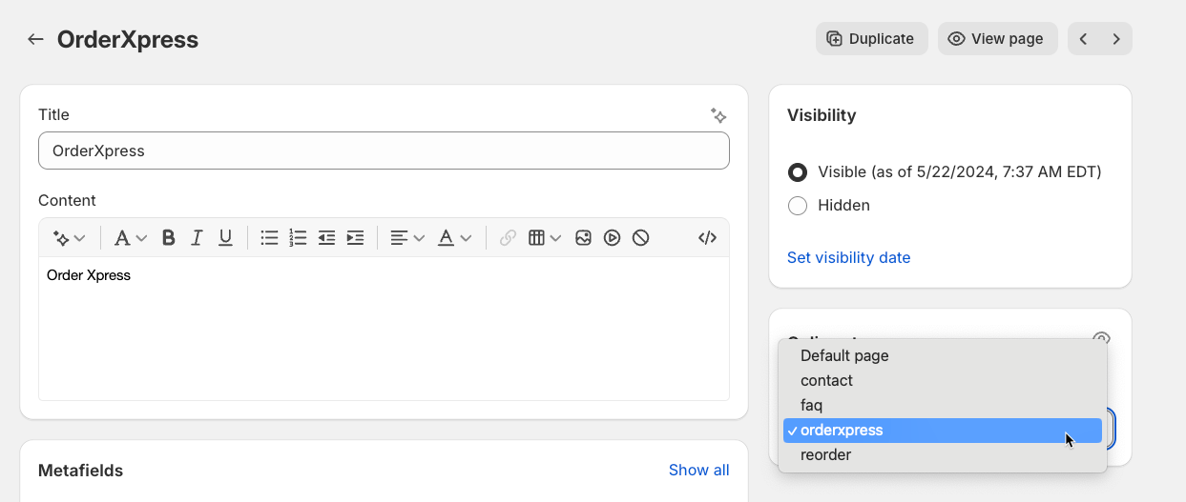Click the underline formatting icon
Image resolution: width=1186 pixels, height=502 pixels.
[225, 238]
